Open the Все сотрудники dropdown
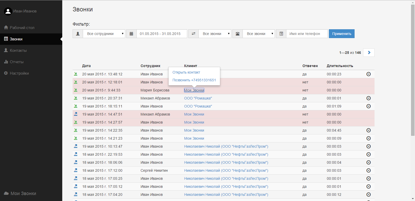Image resolution: width=415 pixels, height=201 pixels. [104, 34]
